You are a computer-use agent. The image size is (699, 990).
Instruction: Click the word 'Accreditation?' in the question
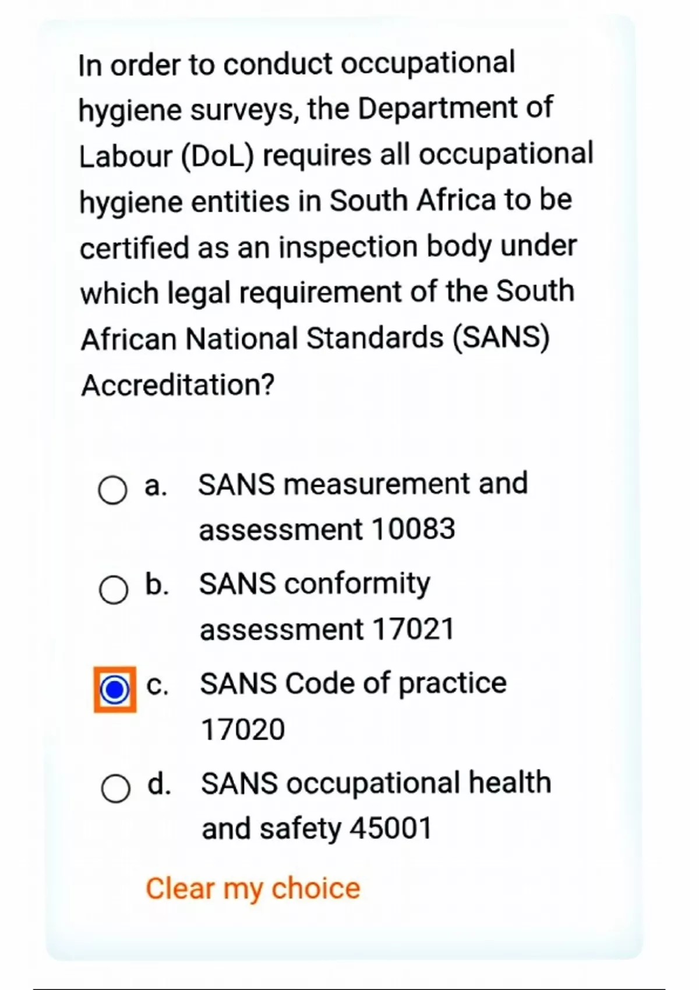pos(178,385)
